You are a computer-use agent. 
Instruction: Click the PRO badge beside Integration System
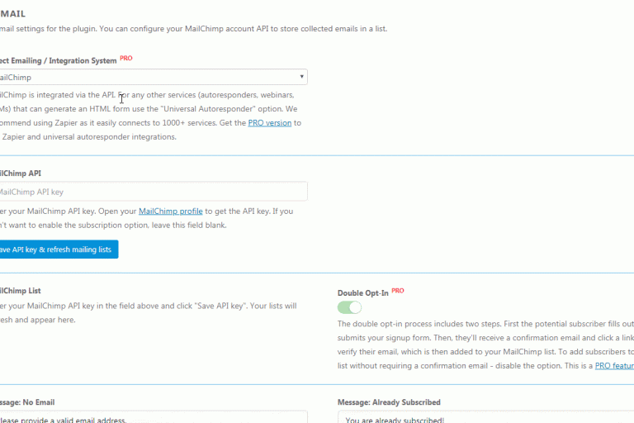pos(125,59)
